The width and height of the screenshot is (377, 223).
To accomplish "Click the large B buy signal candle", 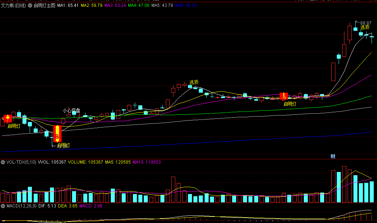I will [x=57, y=134].
